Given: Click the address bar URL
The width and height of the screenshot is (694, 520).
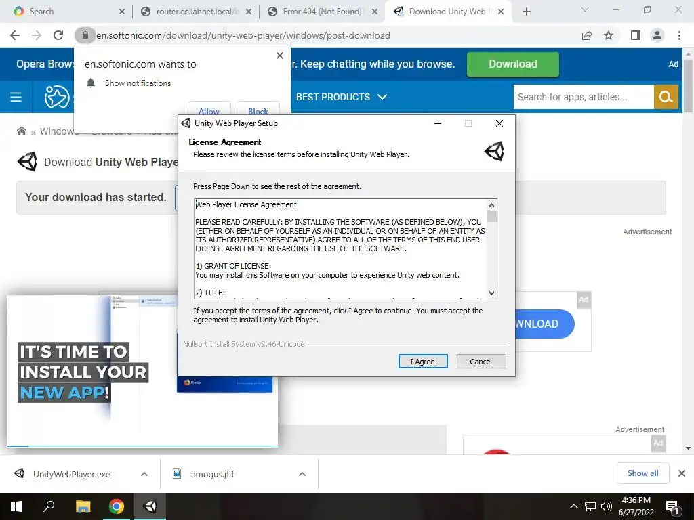Looking at the screenshot, I should [243, 35].
